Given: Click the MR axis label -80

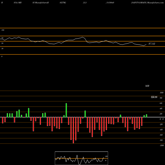Looking at the screenshot, I should point(161,140).
